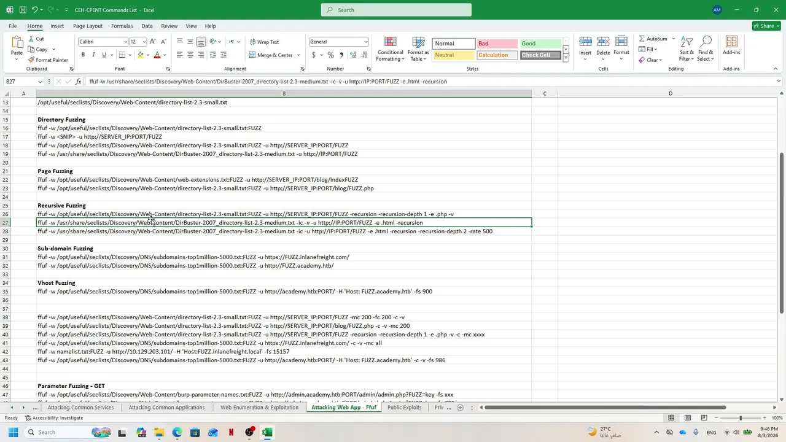Viewport: 786px width, 442px height.
Task: Toggle Underline formatting
Action: coord(104,55)
